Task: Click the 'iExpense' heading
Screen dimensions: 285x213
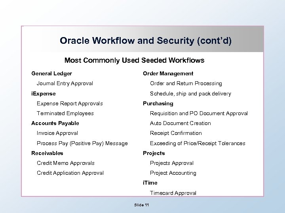Action: coord(44,93)
